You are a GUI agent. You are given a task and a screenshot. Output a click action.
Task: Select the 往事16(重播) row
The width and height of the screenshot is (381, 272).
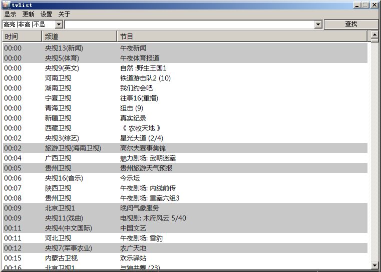[x=185, y=98]
